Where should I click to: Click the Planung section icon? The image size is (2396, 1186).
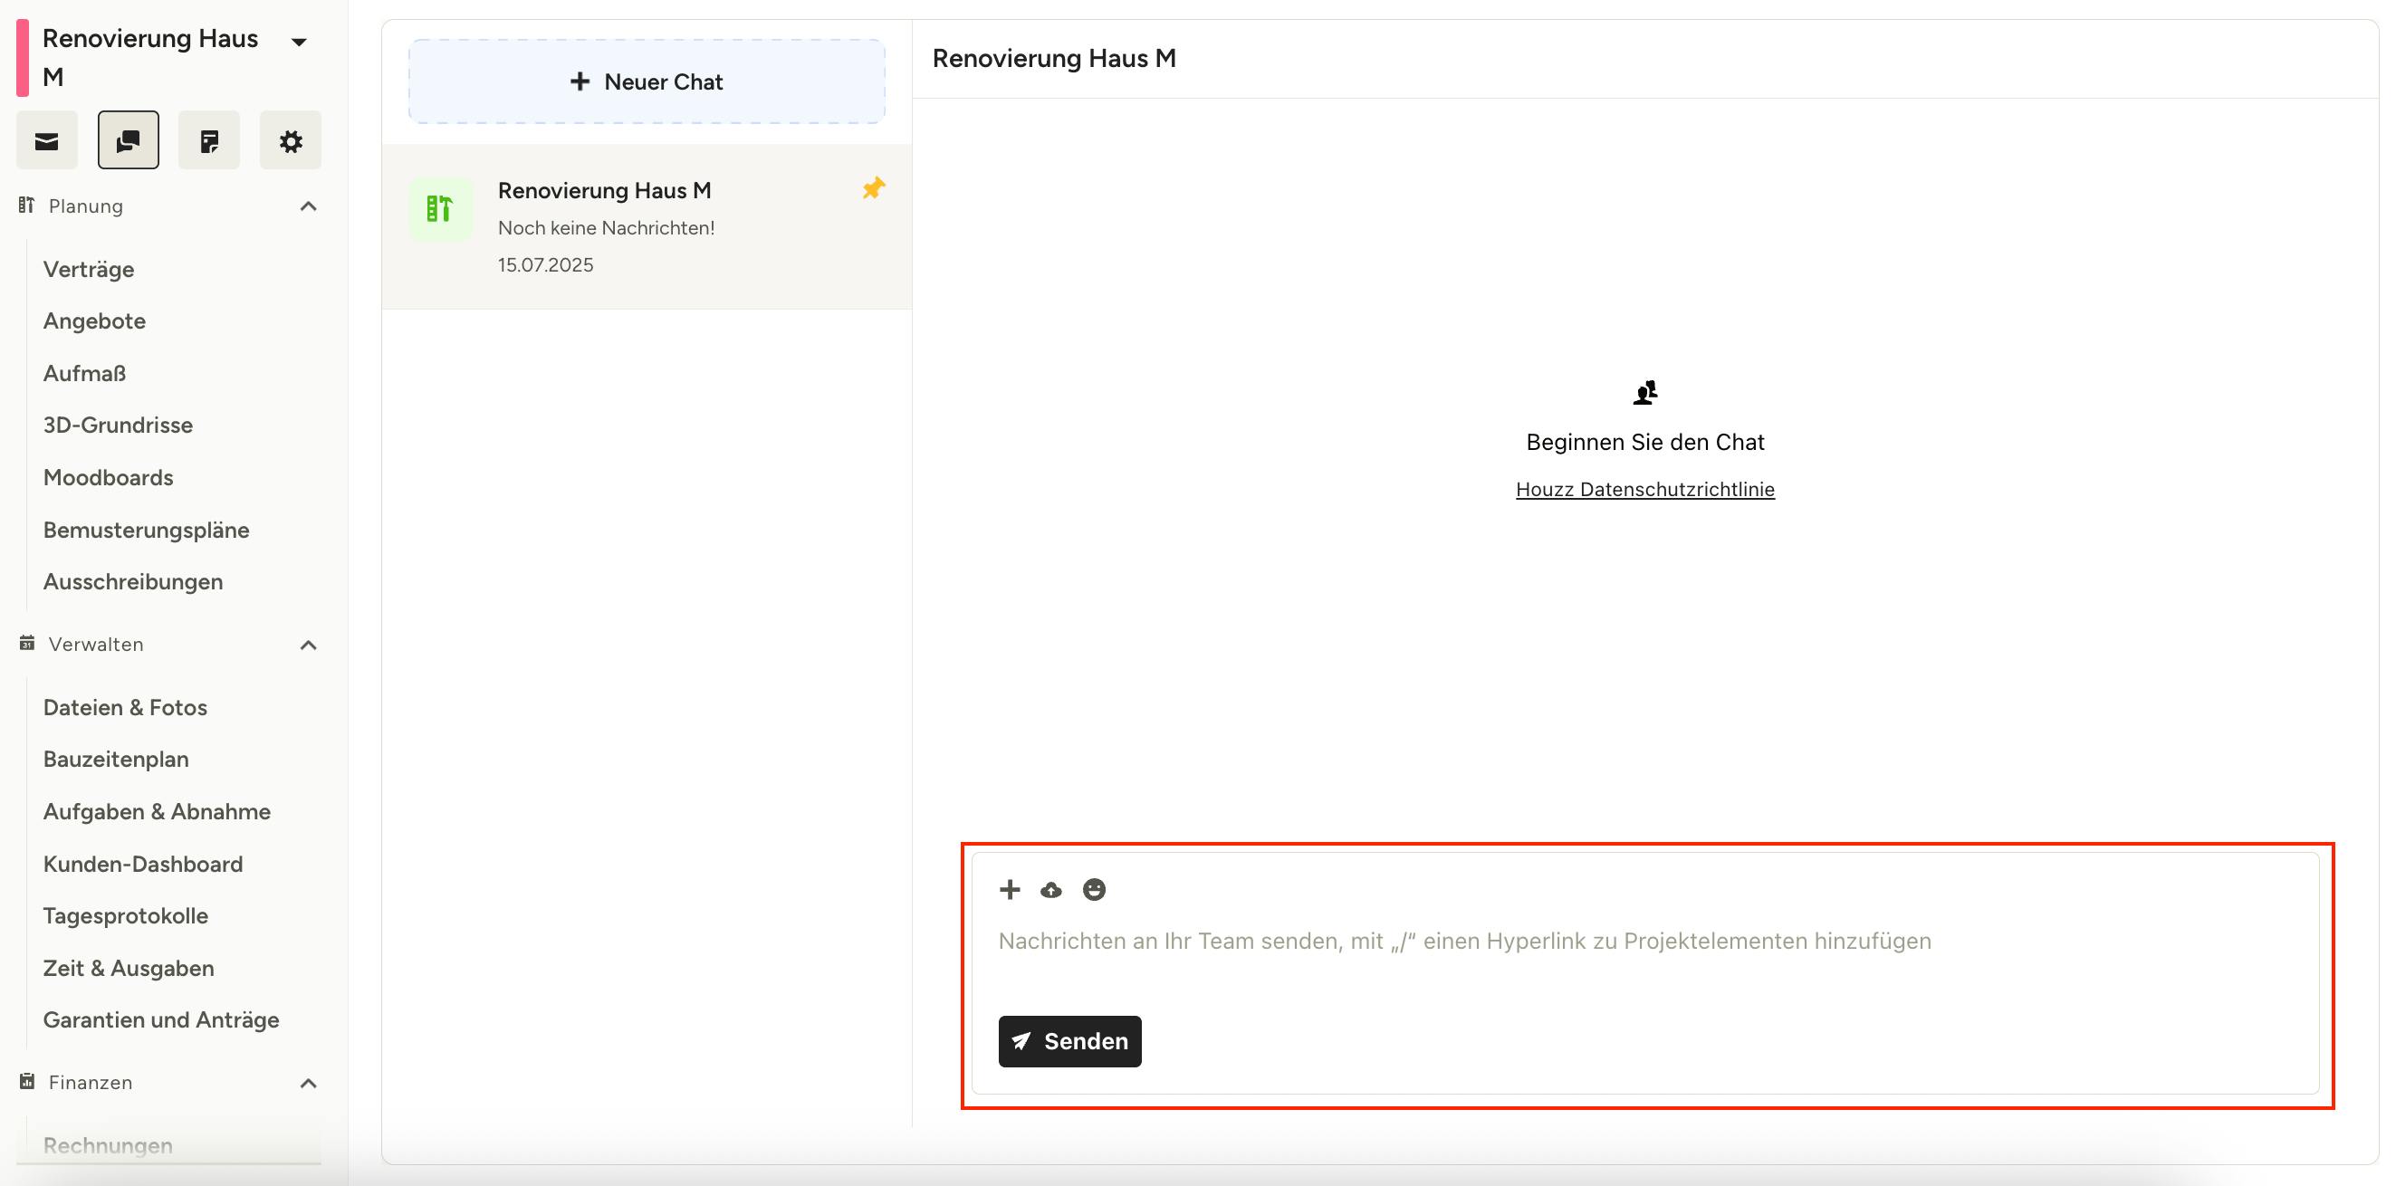pyautogui.click(x=27, y=205)
